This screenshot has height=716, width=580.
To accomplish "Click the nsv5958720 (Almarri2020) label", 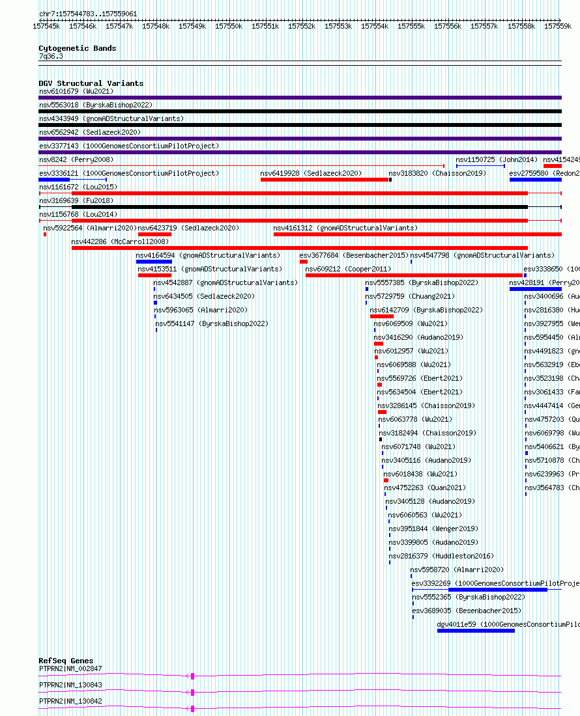I will [x=457, y=571].
